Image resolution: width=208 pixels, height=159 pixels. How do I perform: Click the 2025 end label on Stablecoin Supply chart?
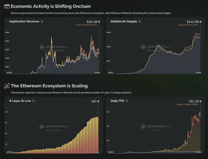[x=198, y=72]
